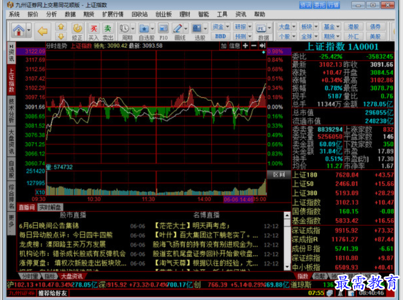This screenshot has width=403, height=300.
Task: Open the 板块 dropdown button
Action: pyautogui.click(x=309, y=26)
